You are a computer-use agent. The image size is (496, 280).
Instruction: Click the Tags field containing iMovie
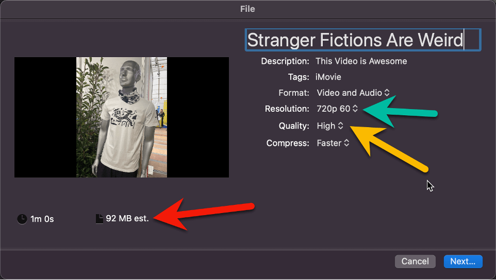click(x=328, y=77)
